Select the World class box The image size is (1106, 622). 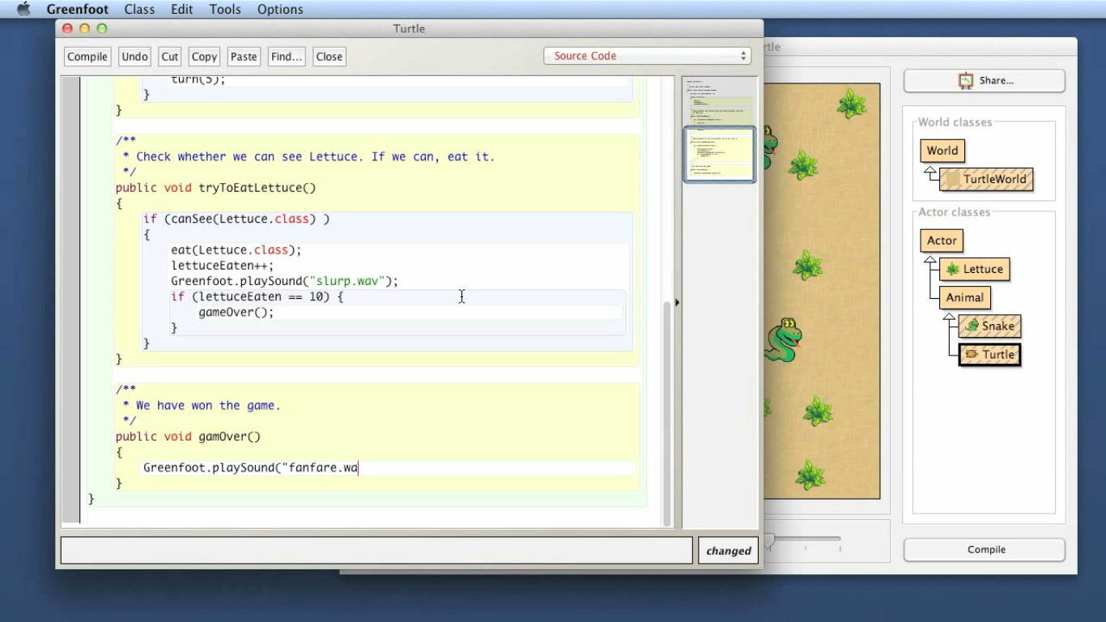942,151
